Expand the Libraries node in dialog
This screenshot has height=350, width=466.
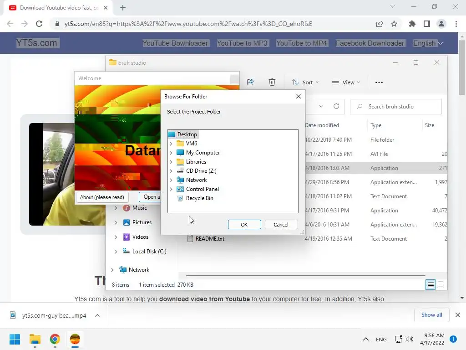coord(171,162)
